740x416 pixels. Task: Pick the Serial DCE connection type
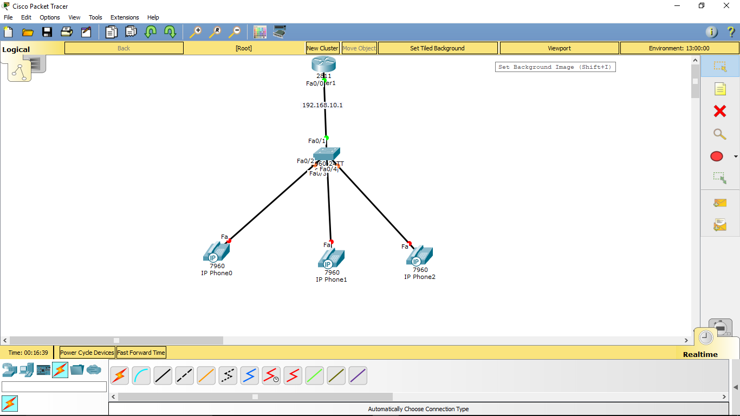coord(271,375)
